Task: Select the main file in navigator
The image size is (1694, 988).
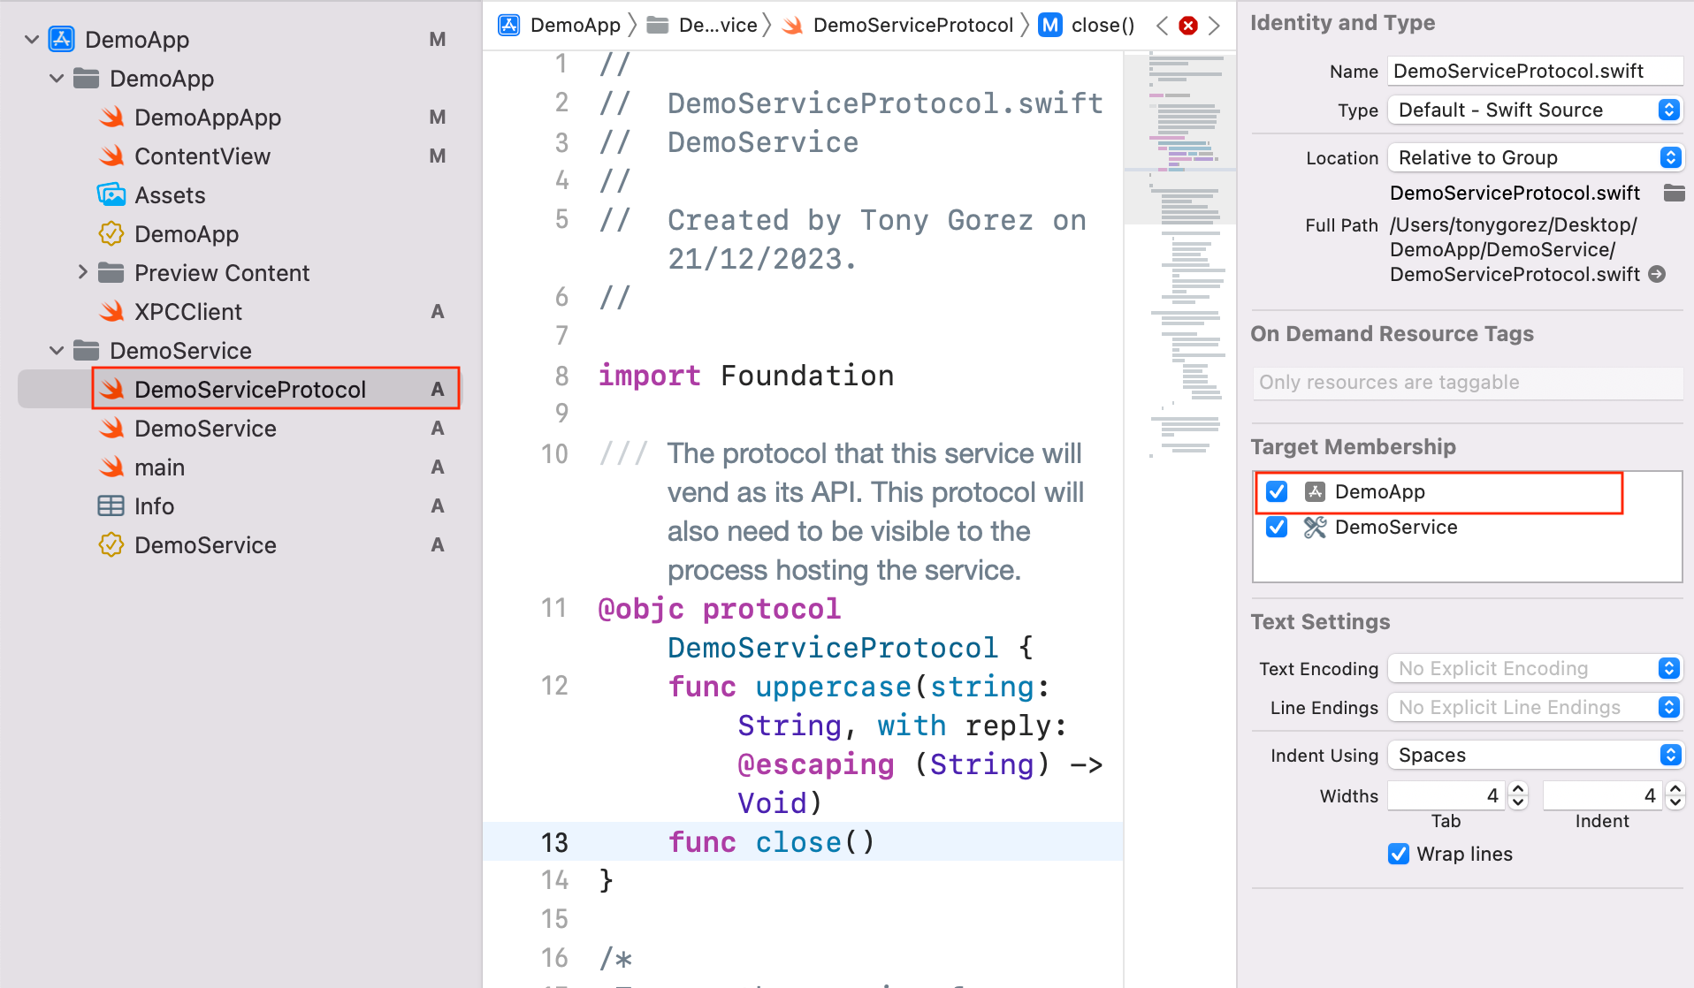Action: click(x=159, y=467)
